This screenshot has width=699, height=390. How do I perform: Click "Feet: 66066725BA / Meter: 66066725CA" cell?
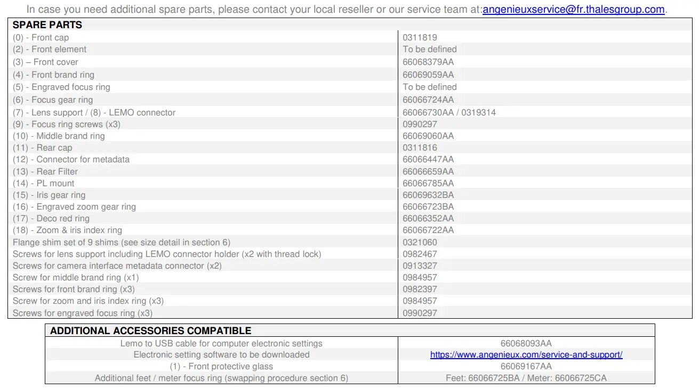coord(526,378)
